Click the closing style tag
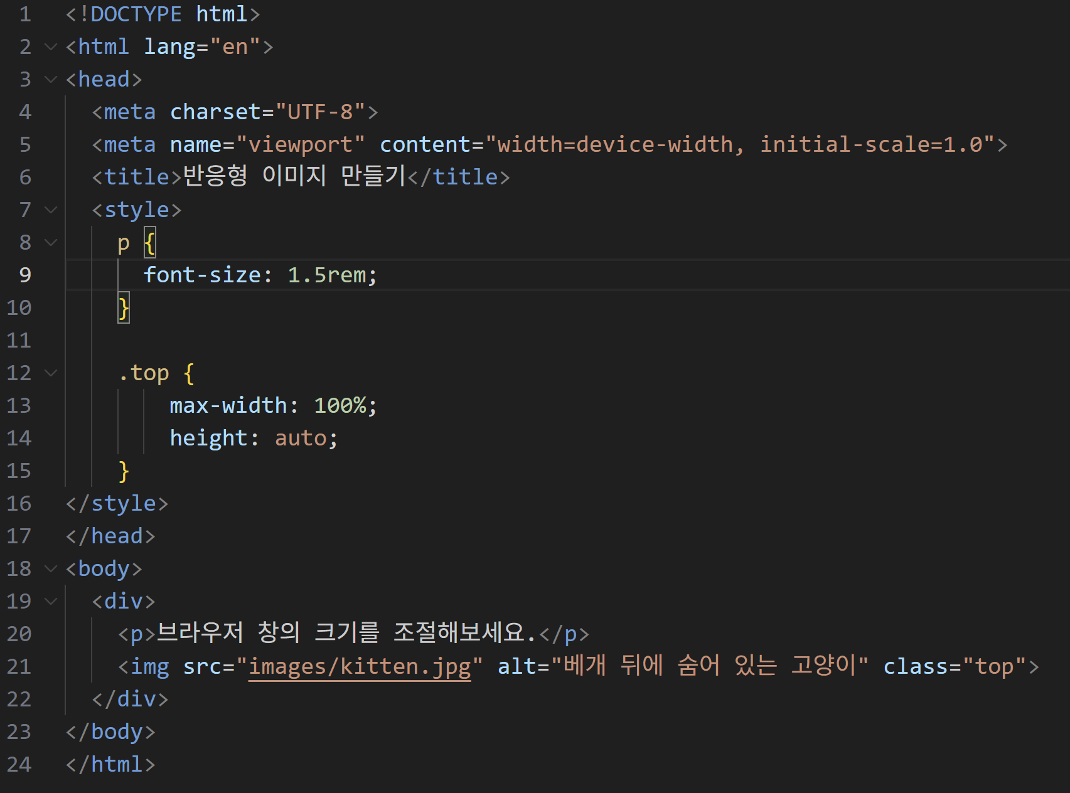This screenshot has width=1070, height=793. coord(117,503)
